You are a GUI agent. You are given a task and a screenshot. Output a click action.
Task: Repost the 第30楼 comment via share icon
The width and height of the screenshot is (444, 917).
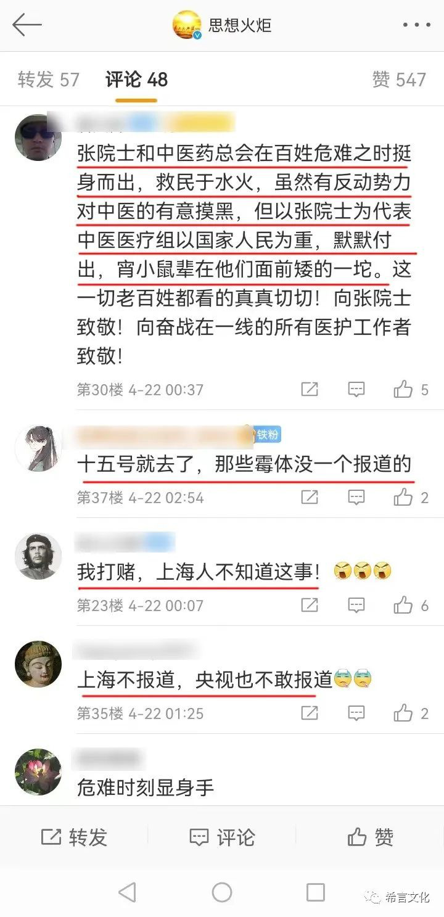point(310,389)
